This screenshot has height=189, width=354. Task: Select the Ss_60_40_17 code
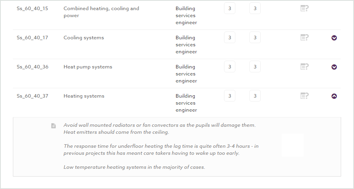[32, 38]
